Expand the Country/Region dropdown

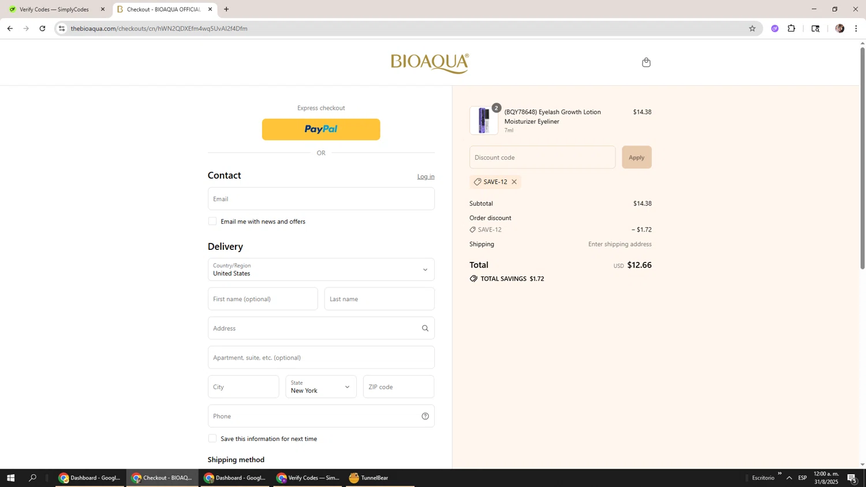click(321, 269)
